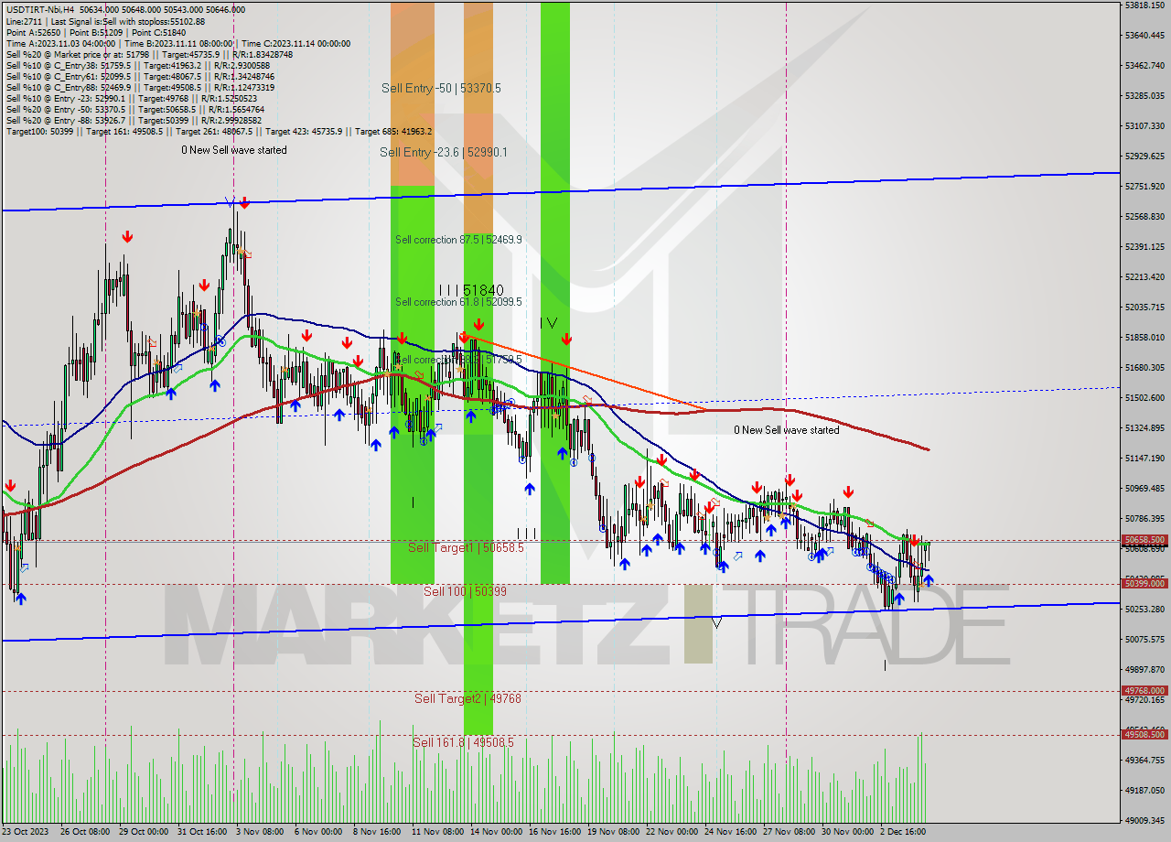
Task: Click the 52035.715 price axis value
Action: click(x=1144, y=307)
